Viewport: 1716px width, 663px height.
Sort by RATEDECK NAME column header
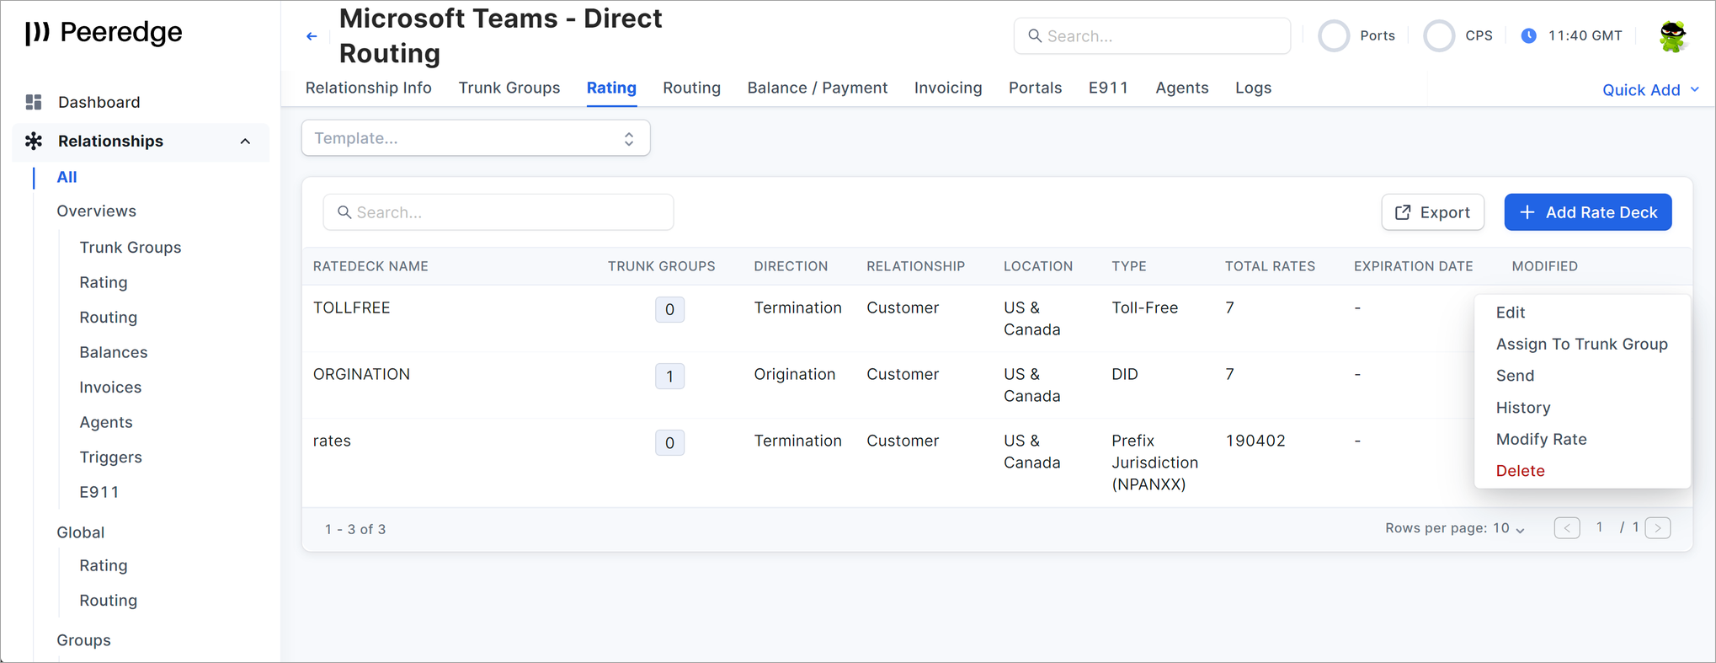(x=370, y=266)
